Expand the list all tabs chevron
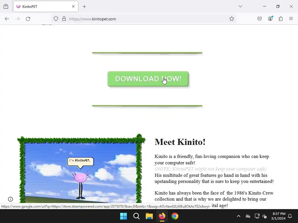Screen dimensions: 298x223 pyautogui.click(x=240, y=6)
